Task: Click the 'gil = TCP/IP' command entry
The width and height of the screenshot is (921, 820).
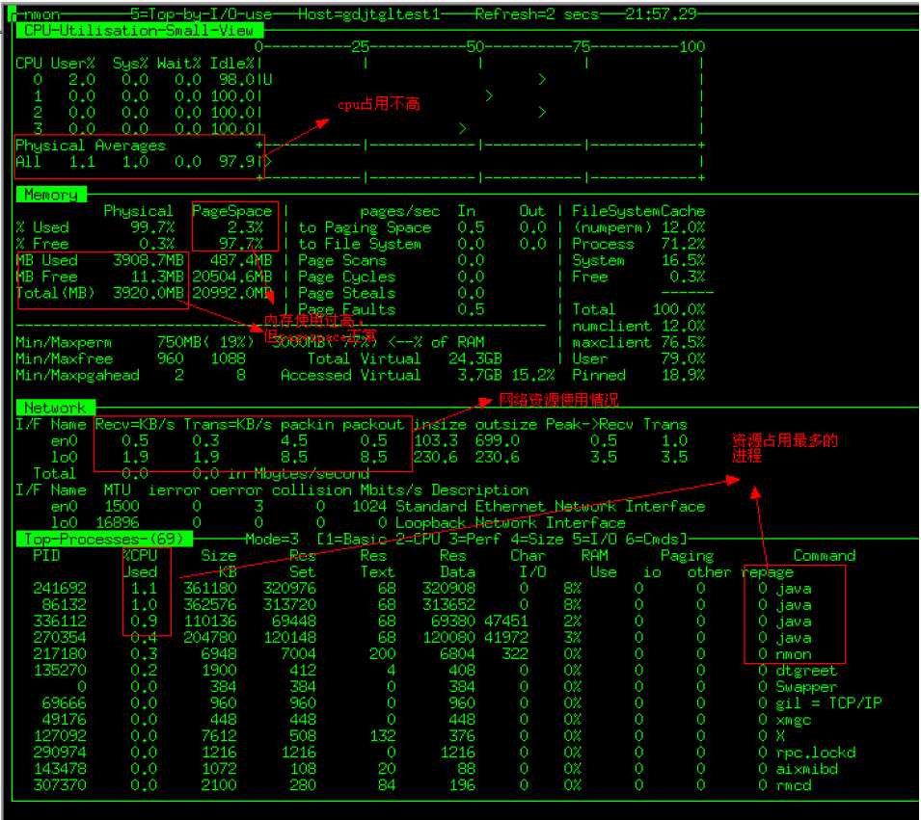Action: point(828,703)
